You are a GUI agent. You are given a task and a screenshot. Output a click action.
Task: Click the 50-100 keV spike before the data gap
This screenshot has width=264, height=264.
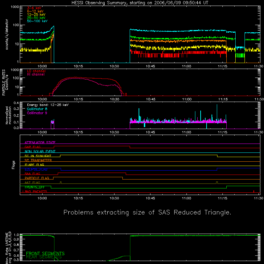point(53,27)
